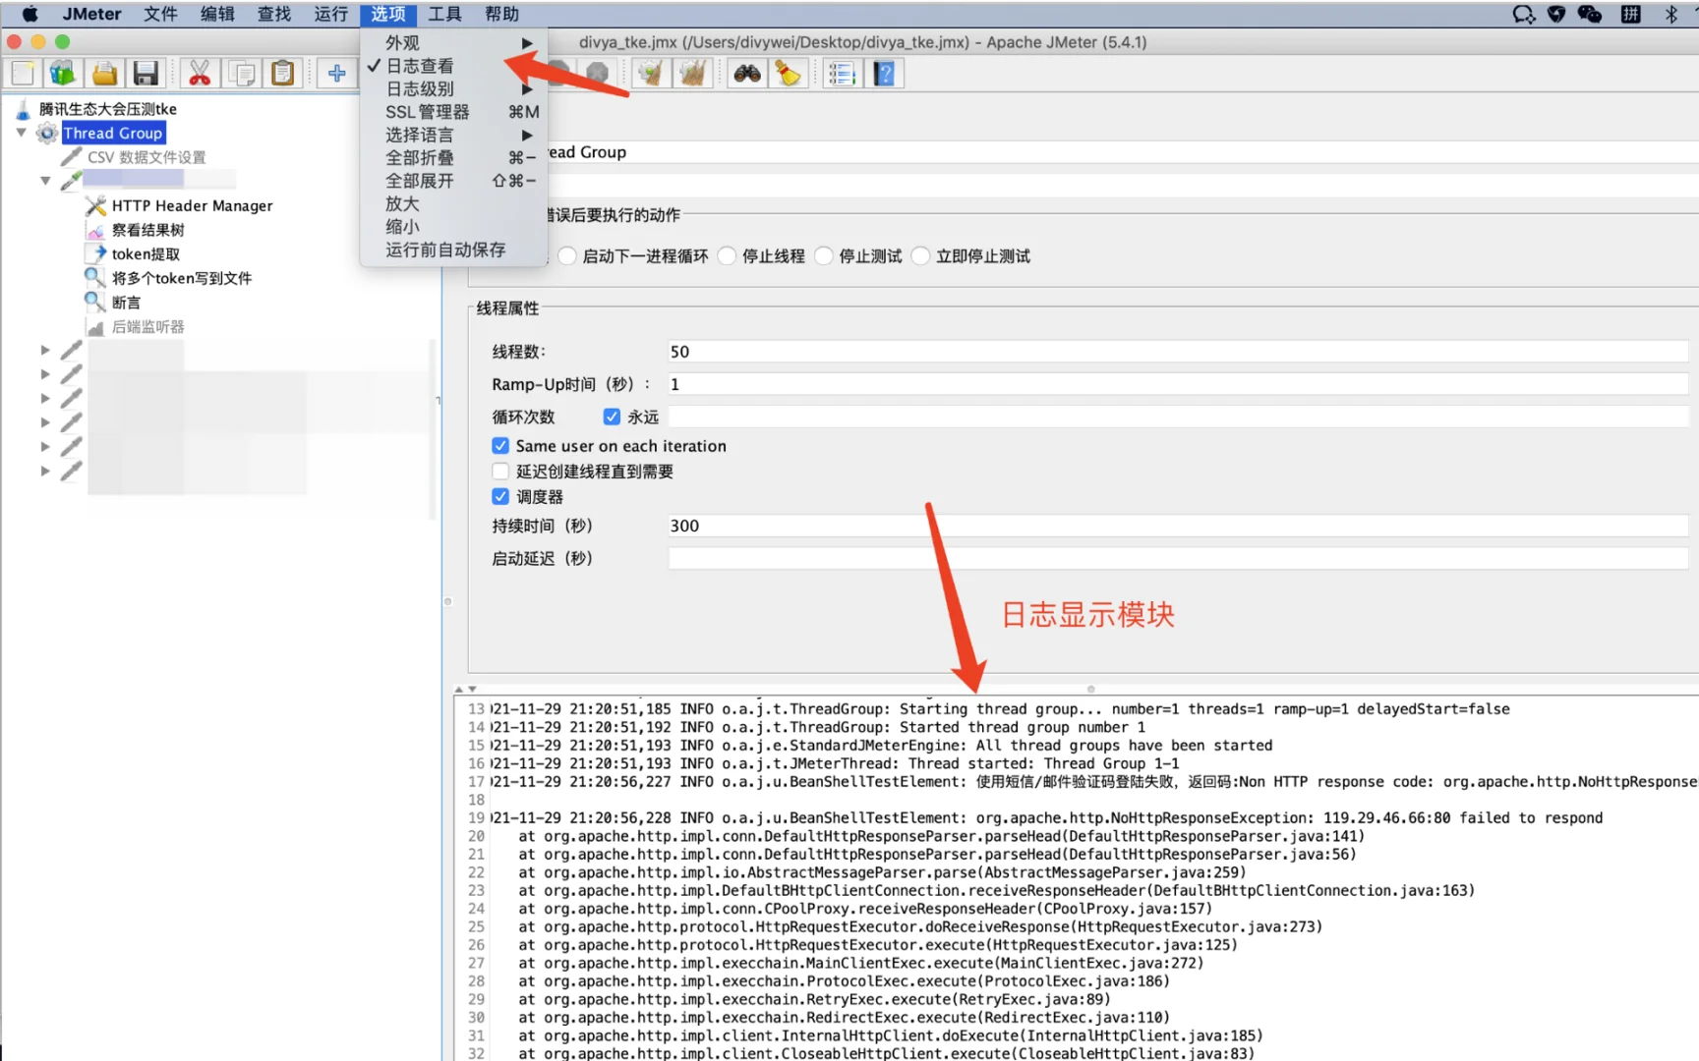This screenshot has width=1699, height=1061.
Task: Select the Thread Group tree node
Action: (113, 133)
